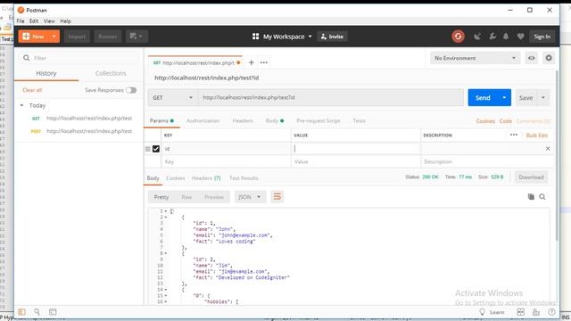Open the Postman console icon

pyautogui.click(x=53, y=312)
